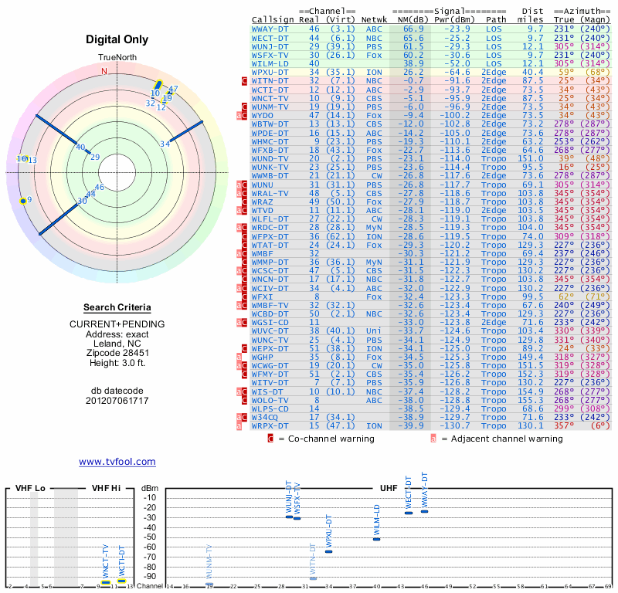Select the WSFX-TV callsign in the table

tap(270, 55)
